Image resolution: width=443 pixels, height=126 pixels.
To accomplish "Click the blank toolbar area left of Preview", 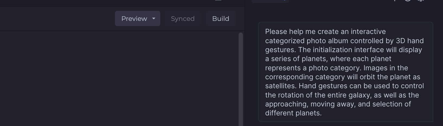I will pyautogui.click(x=54, y=18).
